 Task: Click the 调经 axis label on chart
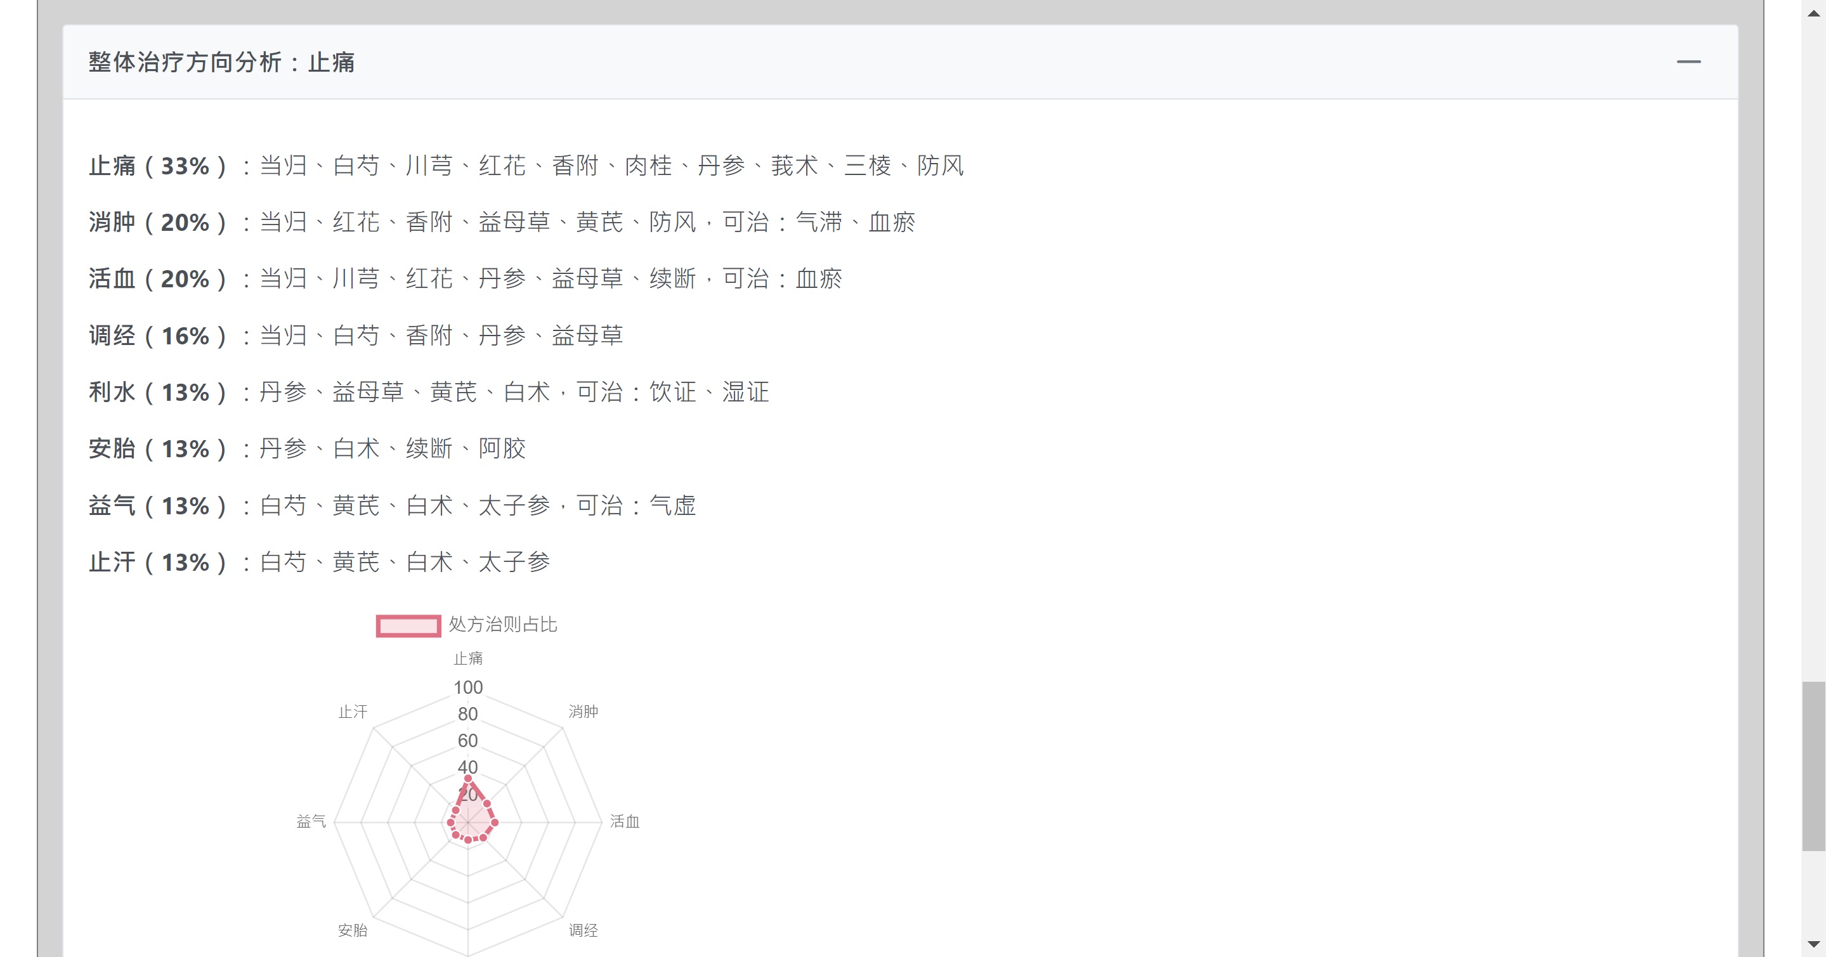[584, 930]
